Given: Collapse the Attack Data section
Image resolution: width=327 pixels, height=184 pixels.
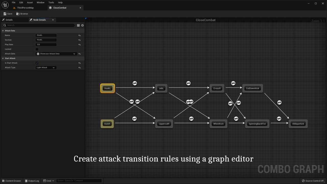Looking at the screenshot, I should [3, 31].
